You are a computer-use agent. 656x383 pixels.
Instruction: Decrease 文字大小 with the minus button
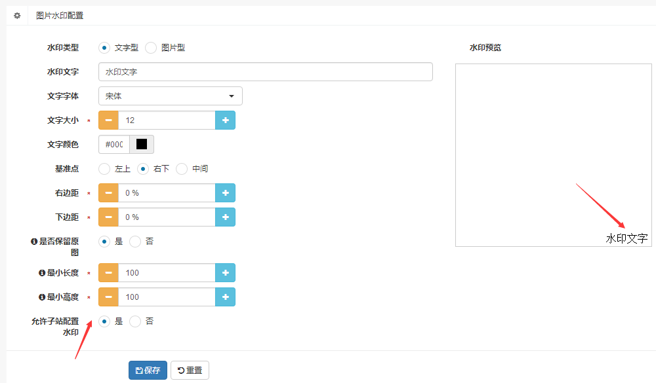pyautogui.click(x=108, y=120)
